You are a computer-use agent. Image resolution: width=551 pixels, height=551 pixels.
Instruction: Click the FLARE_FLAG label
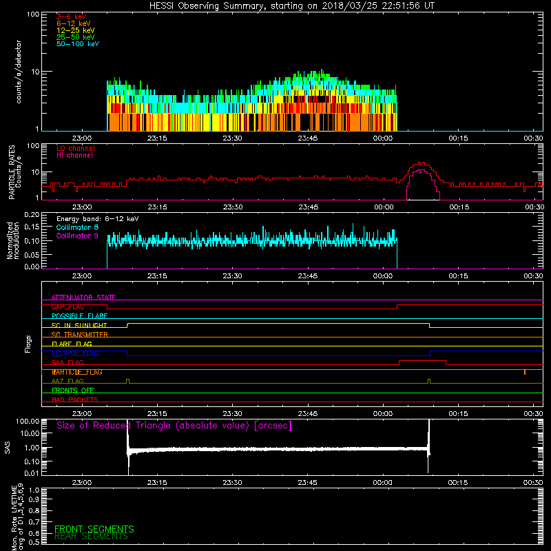coord(72,344)
